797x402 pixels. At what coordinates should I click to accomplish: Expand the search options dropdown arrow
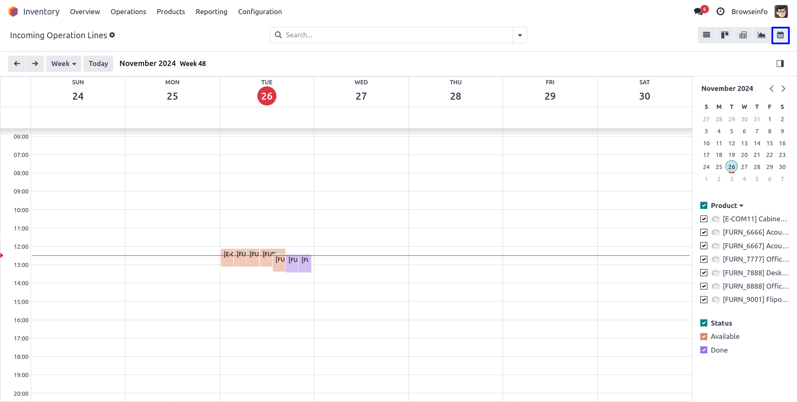click(x=520, y=35)
